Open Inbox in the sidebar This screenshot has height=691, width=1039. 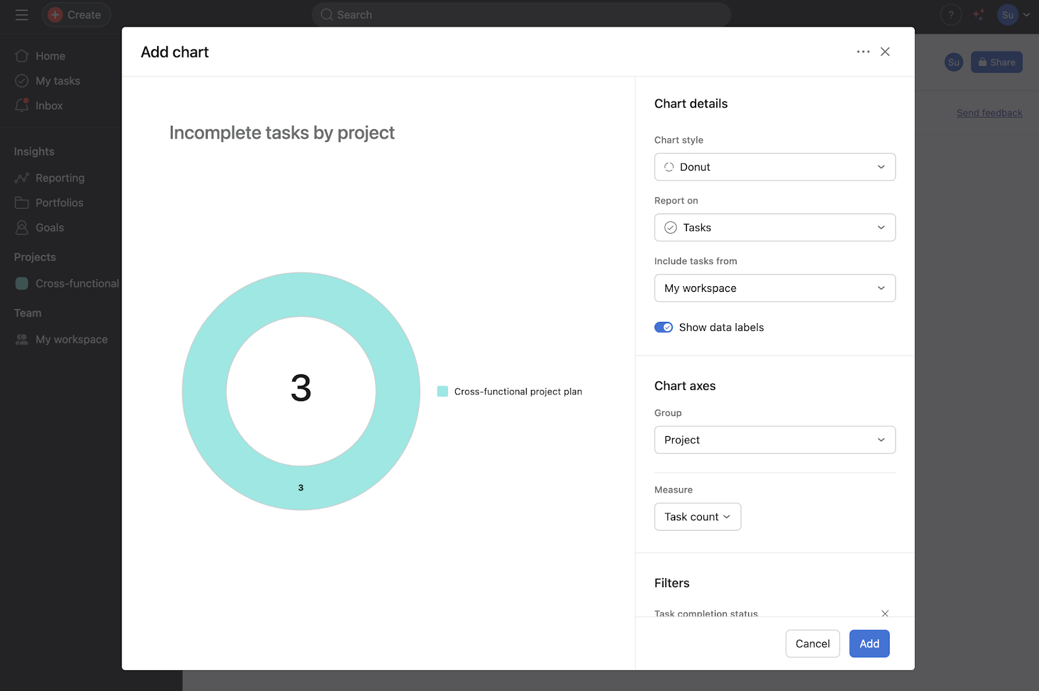point(49,106)
